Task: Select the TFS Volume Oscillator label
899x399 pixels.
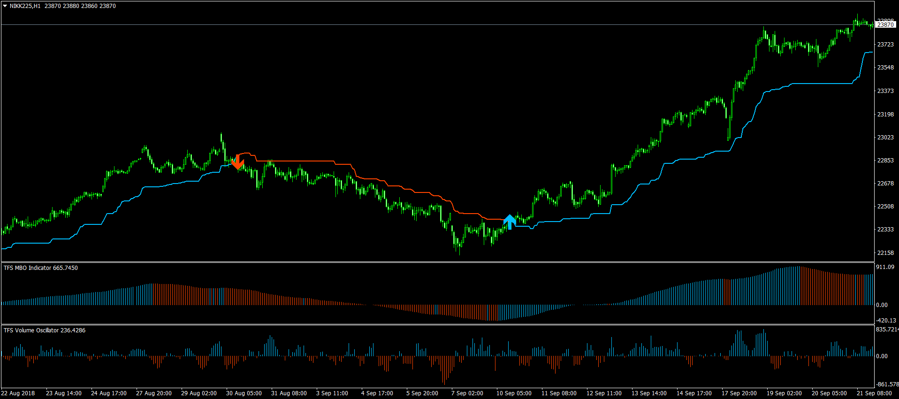Action: (x=45, y=330)
